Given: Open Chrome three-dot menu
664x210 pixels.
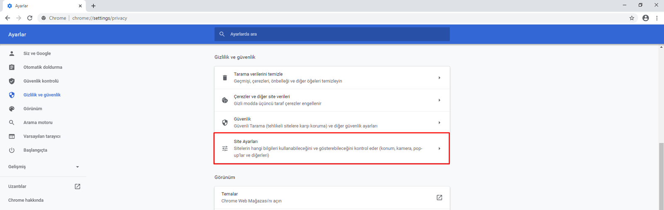Looking at the screenshot, I should click(657, 18).
